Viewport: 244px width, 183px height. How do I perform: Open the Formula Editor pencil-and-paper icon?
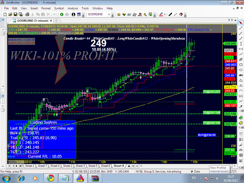135,14
